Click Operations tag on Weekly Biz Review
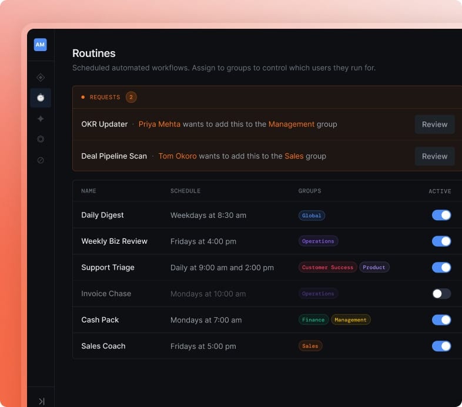This screenshot has width=462, height=407. (x=318, y=241)
